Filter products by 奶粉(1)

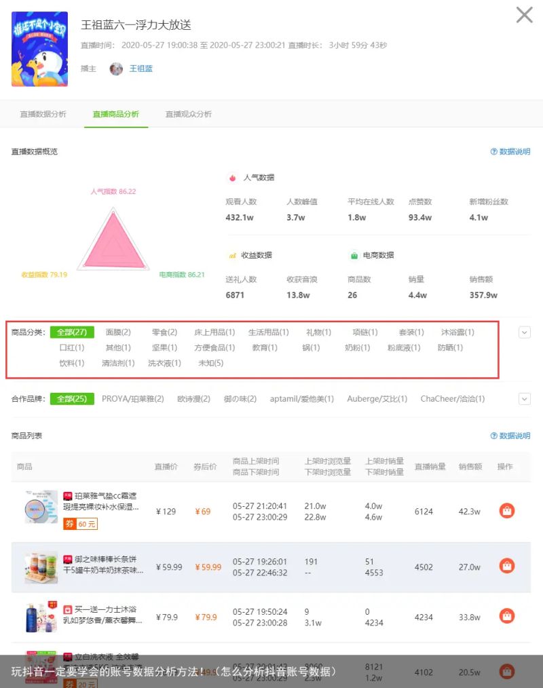coord(357,347)
